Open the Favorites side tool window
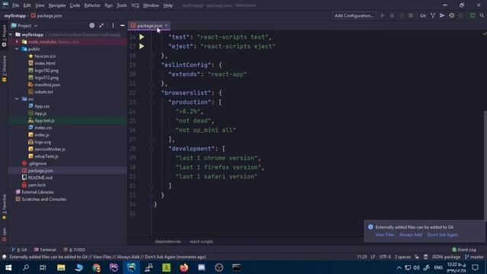The width and height of the screenshot is (487, 274). click(x=4, y=206)
